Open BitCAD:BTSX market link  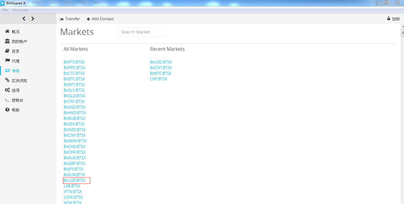coord(75,146)
